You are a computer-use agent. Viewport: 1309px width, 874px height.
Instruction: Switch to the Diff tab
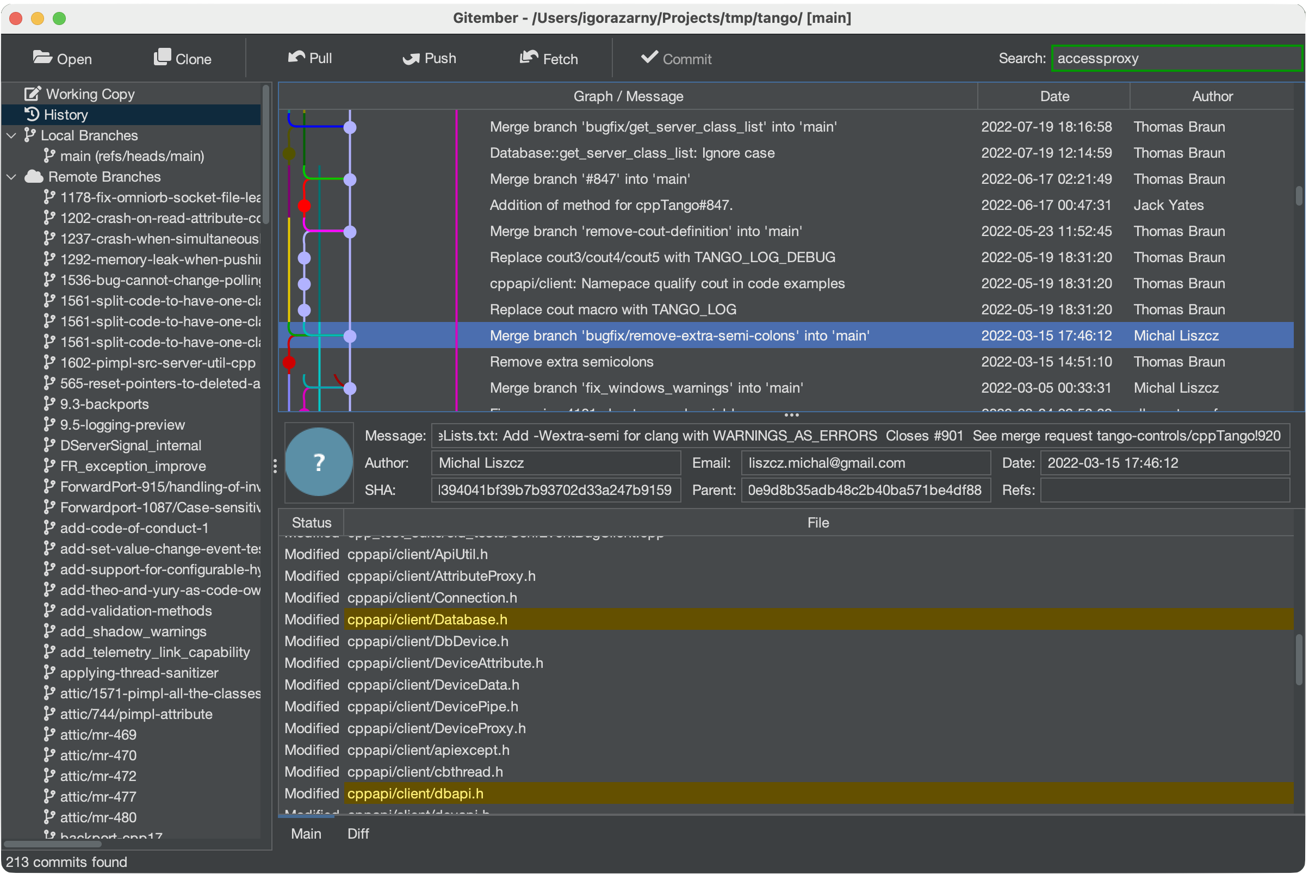coord(357,833)
